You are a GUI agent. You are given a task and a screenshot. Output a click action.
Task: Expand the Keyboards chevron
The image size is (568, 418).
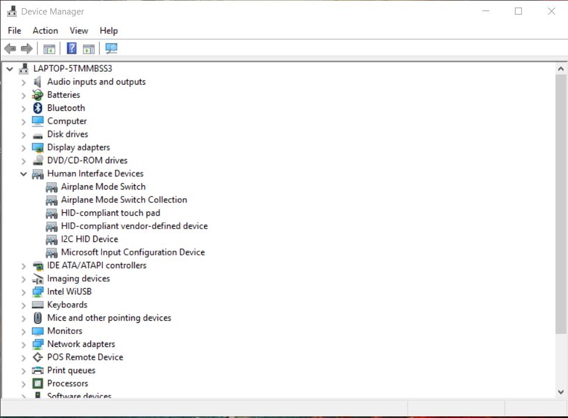coord(23,305)
